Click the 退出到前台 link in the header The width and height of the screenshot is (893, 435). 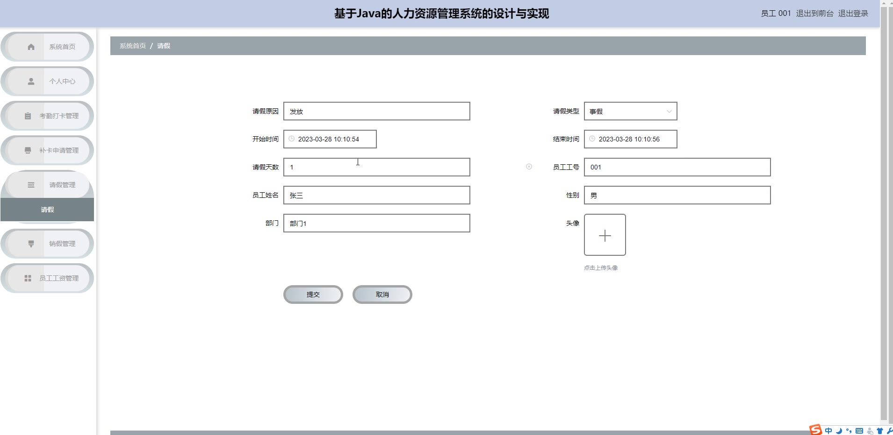[814, 14]
